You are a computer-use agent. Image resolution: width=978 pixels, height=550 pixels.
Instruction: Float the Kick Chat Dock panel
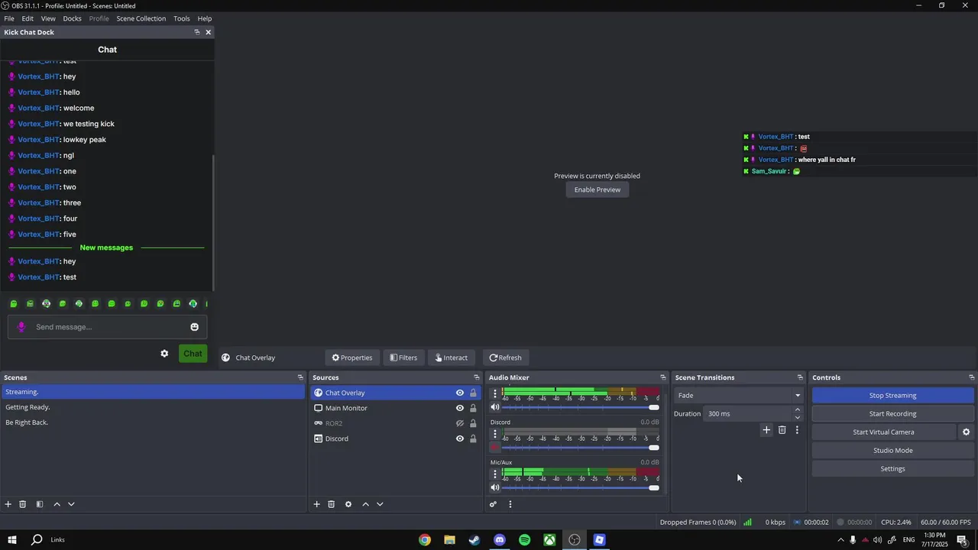(x=196, y=32)
